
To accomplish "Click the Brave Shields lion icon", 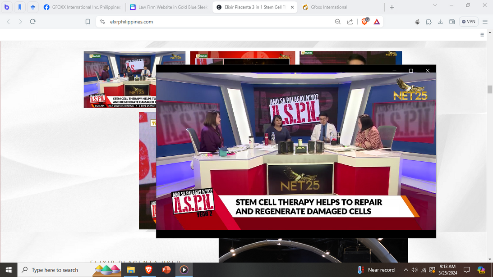I will [x=364, y=22].
